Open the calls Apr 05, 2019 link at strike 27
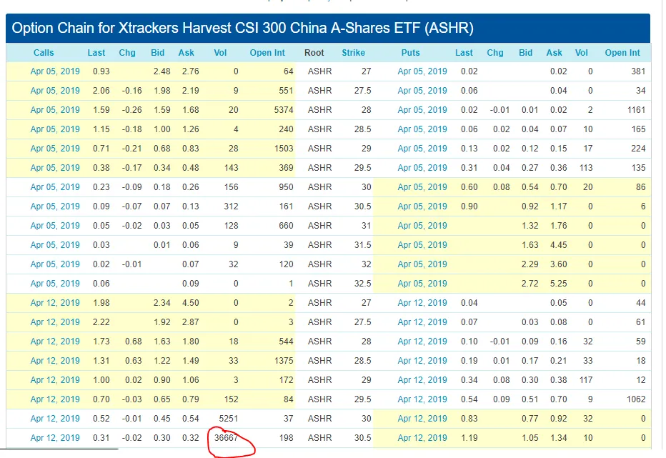The width and height of the screenshot is (666, 458). [55, 71]
